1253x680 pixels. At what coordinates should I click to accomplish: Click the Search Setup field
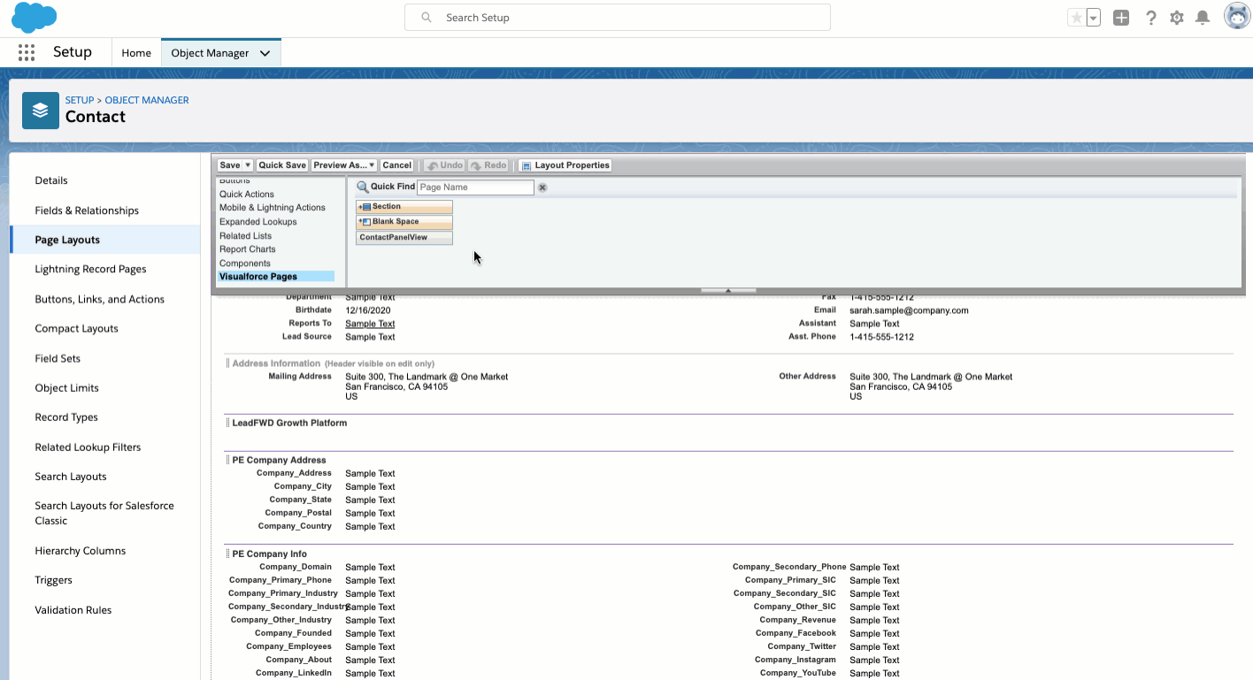pos(618,18)
